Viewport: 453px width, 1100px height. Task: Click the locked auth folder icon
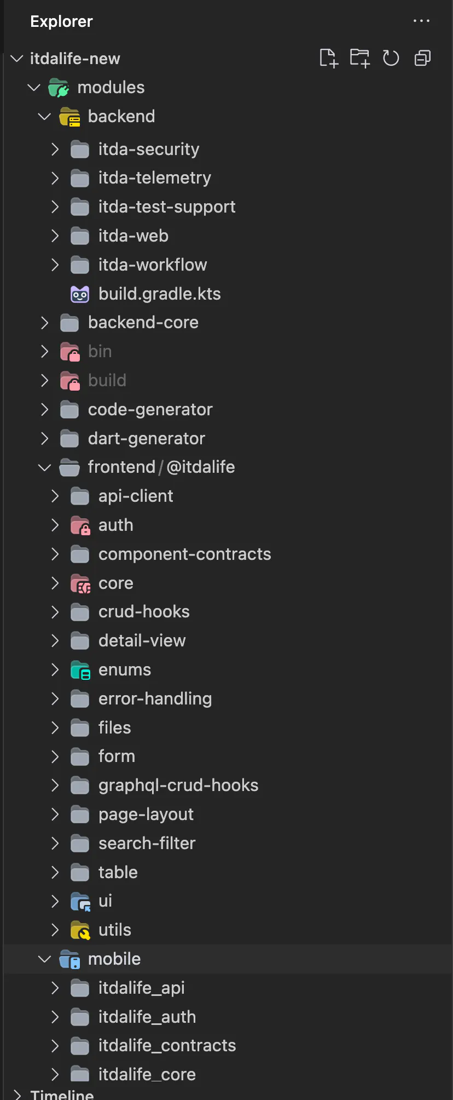click(80, 525)
